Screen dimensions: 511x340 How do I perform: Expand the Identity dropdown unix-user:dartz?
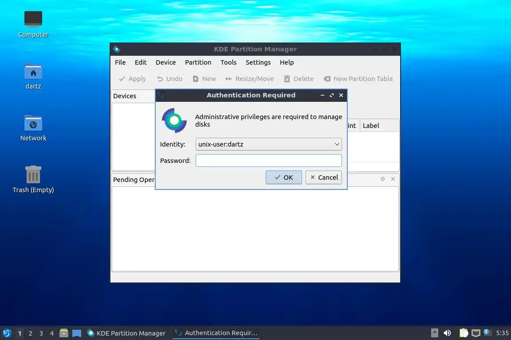click(268, 144)
